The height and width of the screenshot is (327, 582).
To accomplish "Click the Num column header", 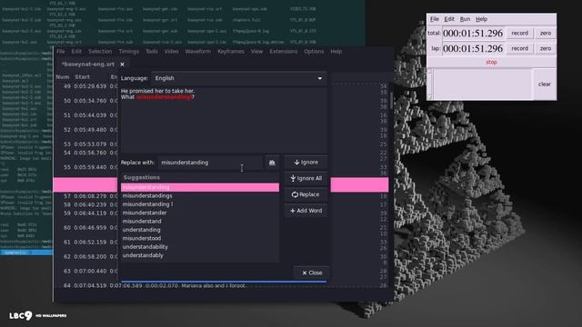I will pos(63,77).
